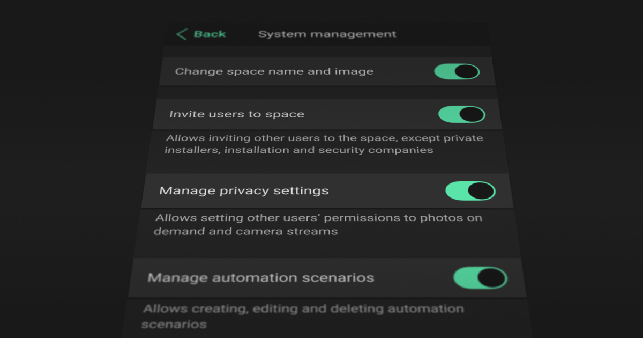643x338 pixels.
Task: Switch off Manage automation scenarios toggle
Action: pos(480,278)
